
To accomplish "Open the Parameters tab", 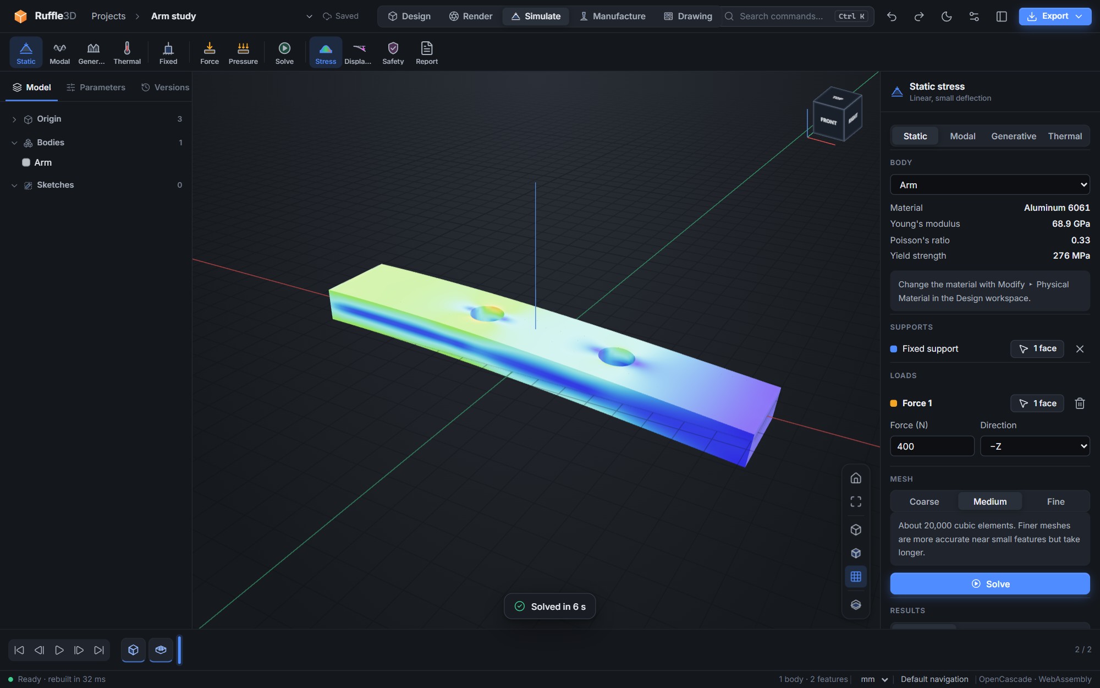I will tap(96, 88).
